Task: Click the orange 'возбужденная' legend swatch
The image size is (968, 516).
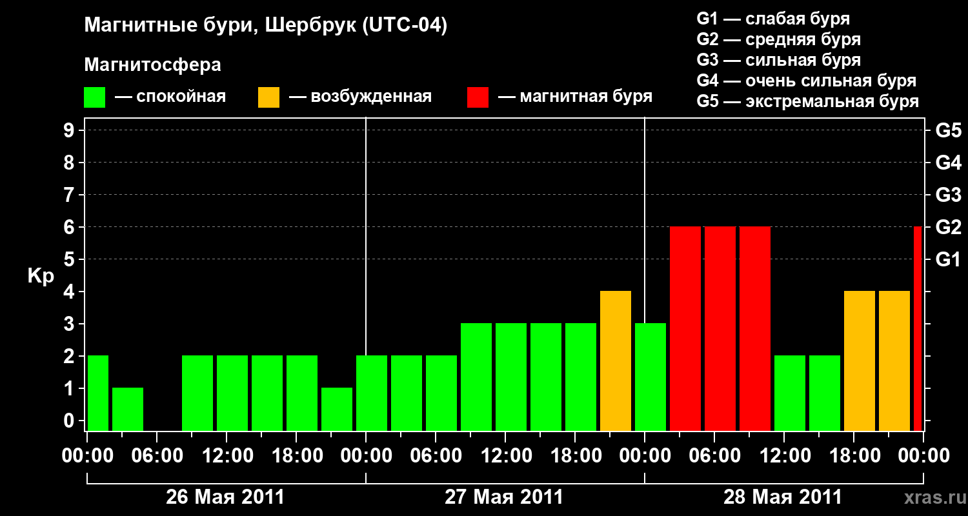Action: tap(268, 97)
